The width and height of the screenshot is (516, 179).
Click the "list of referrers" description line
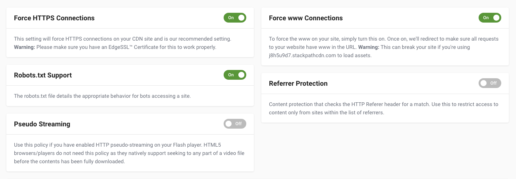pos(326,112)
